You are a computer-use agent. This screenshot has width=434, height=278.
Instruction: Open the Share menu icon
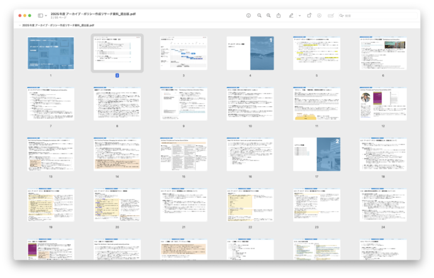click(x=279, y=15)
